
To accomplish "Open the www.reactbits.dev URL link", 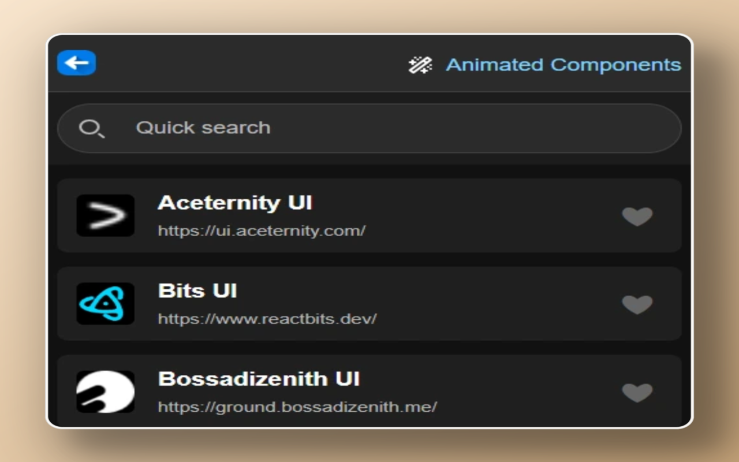I will pyautogui.click(x=267, y=319).
